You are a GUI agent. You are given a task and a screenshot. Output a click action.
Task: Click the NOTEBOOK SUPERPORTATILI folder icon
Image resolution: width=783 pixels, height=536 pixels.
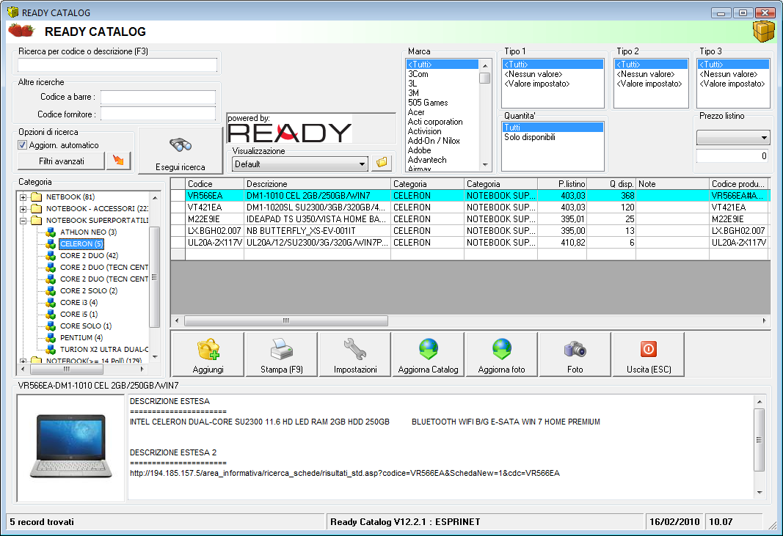(x=36, y=220)
